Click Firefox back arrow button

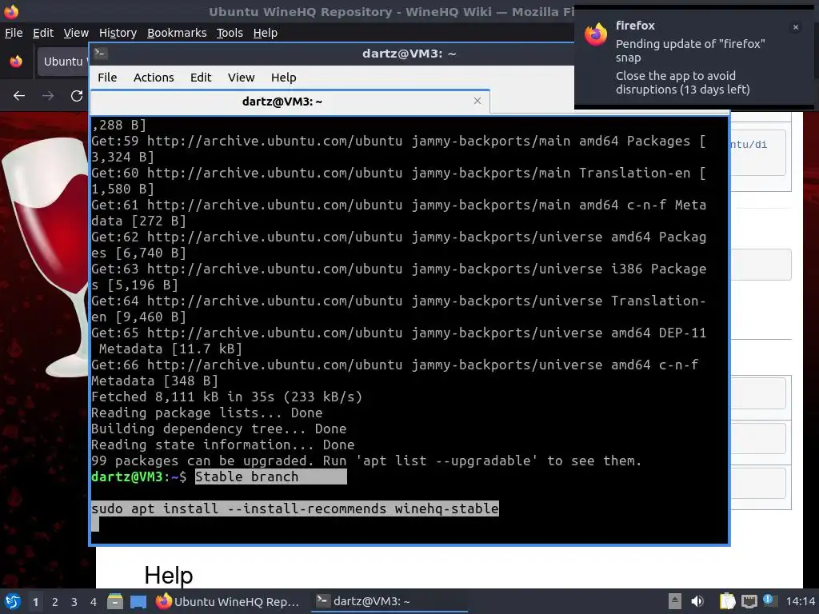coord(19,96)
